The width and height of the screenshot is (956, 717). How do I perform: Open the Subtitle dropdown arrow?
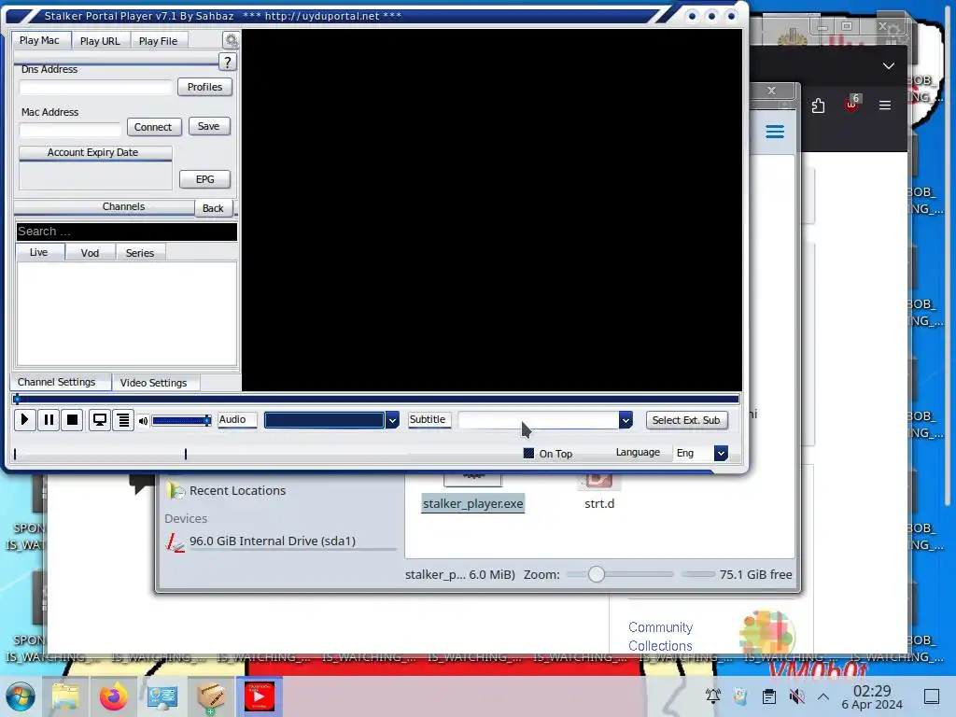(626, 420)
